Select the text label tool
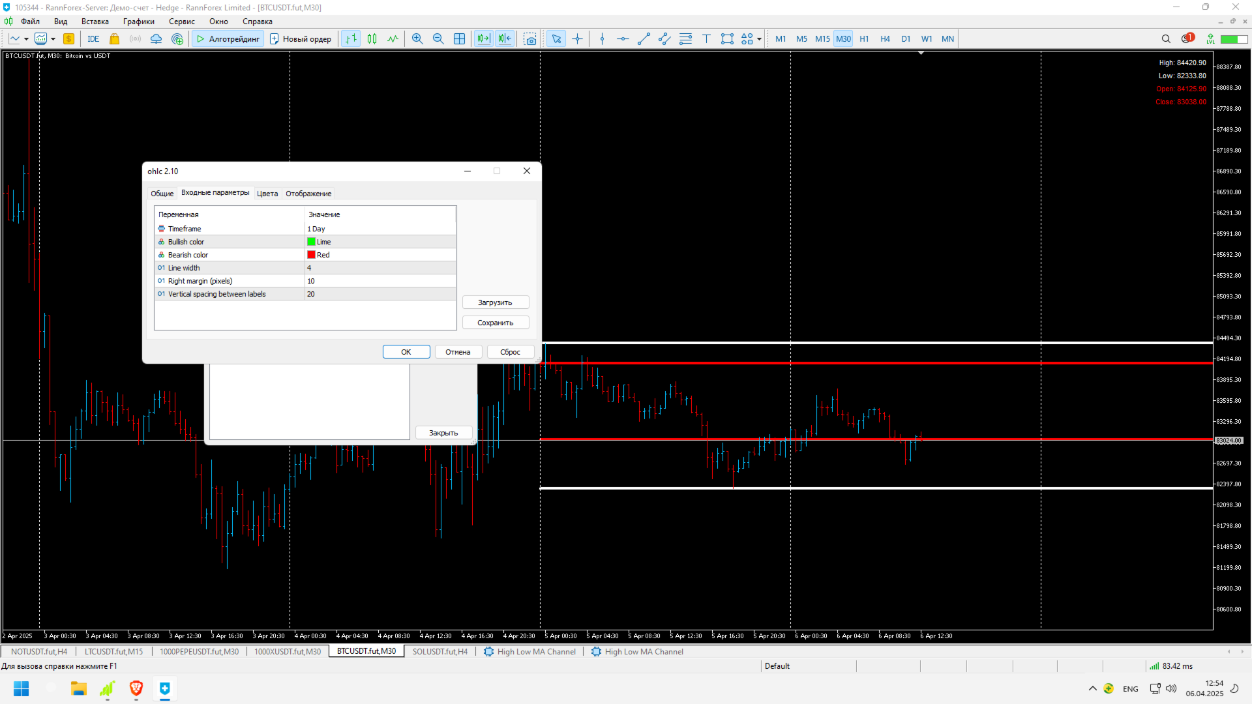The height and width of the screenshot is (704, 1252). click(x=706, y=39)
